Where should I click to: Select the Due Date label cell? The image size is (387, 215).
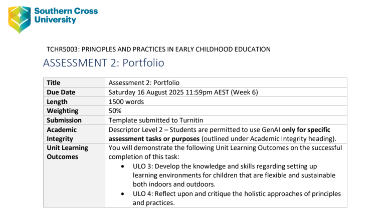point(61,92)
